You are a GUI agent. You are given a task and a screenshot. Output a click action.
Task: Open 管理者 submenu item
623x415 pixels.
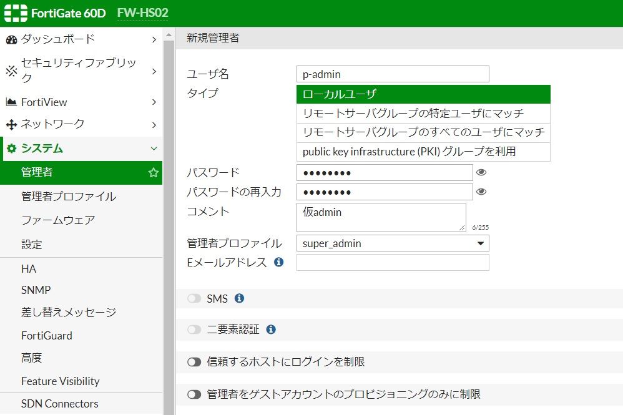(81, 172)
